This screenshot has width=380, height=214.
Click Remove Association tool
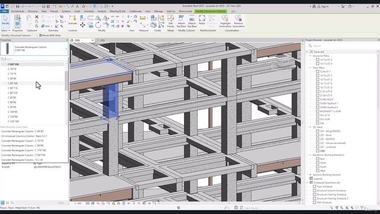(x=239, y=21)
